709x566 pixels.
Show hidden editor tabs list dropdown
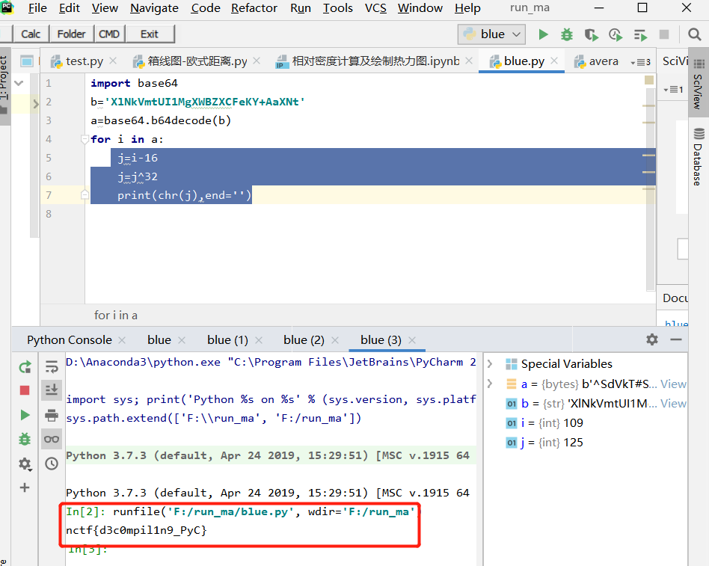641,62
